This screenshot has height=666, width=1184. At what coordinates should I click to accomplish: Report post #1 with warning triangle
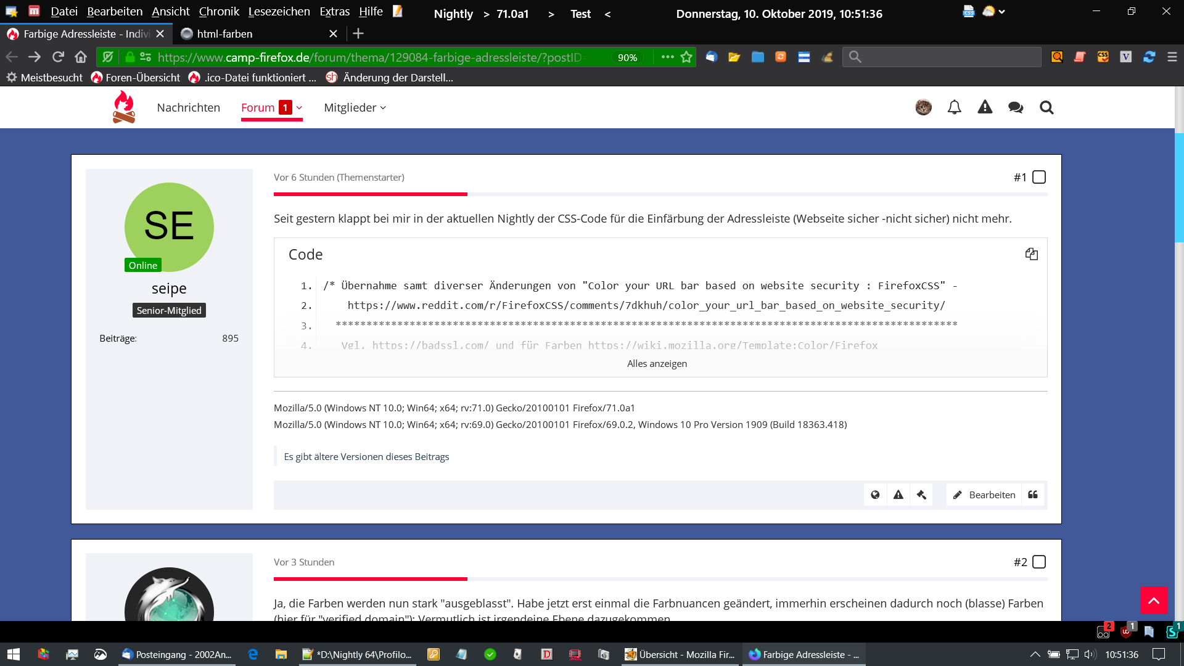[898, 495]
